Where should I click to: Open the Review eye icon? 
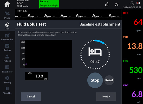coord(7,48)
